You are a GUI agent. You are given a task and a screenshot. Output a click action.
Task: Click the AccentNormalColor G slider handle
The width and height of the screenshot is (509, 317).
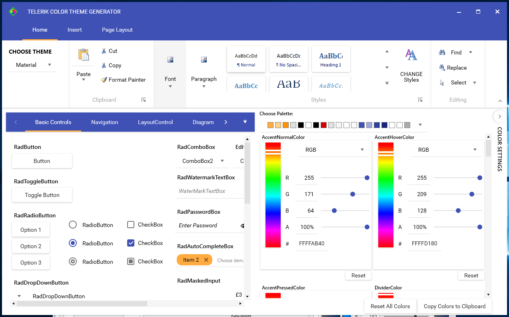click(x=353, y=194)
